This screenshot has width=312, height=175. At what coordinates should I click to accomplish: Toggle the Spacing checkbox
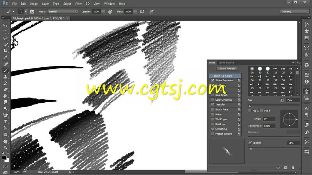point(250,143)
